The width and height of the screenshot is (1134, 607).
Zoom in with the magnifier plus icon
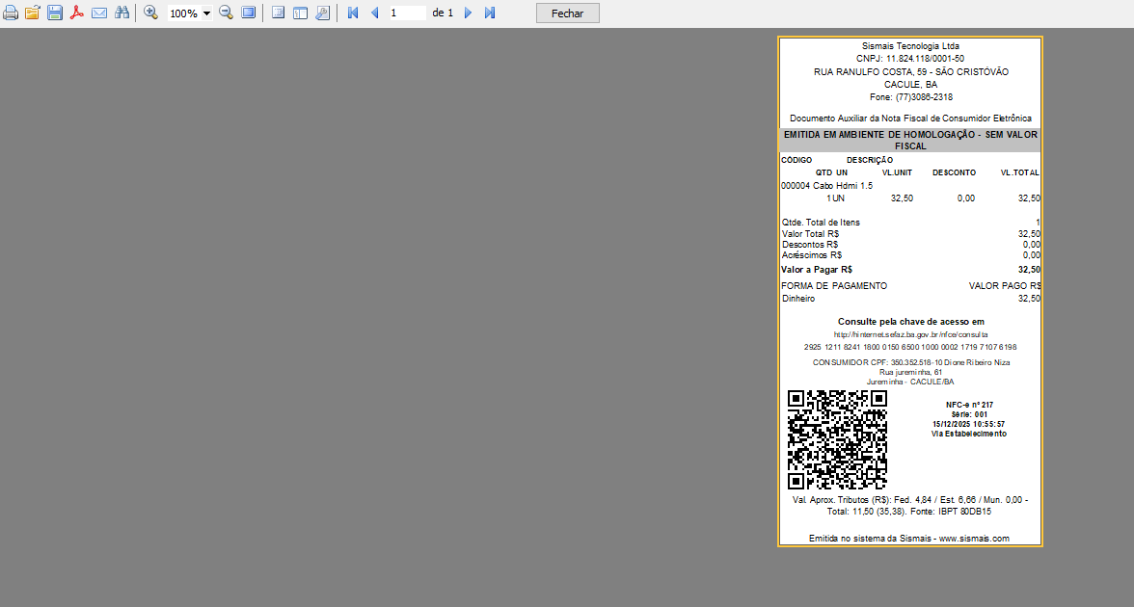(x=151, y=13)
